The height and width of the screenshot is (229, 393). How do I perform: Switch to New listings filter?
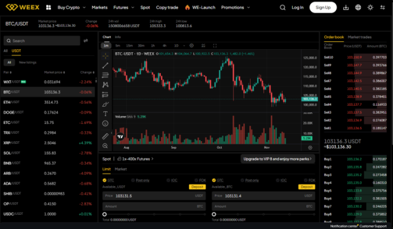[x=28, y=63]
